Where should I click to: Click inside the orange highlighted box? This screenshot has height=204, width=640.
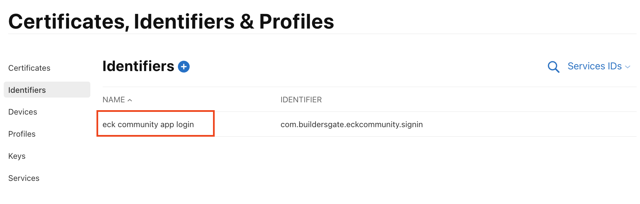(x=155, y=124)
